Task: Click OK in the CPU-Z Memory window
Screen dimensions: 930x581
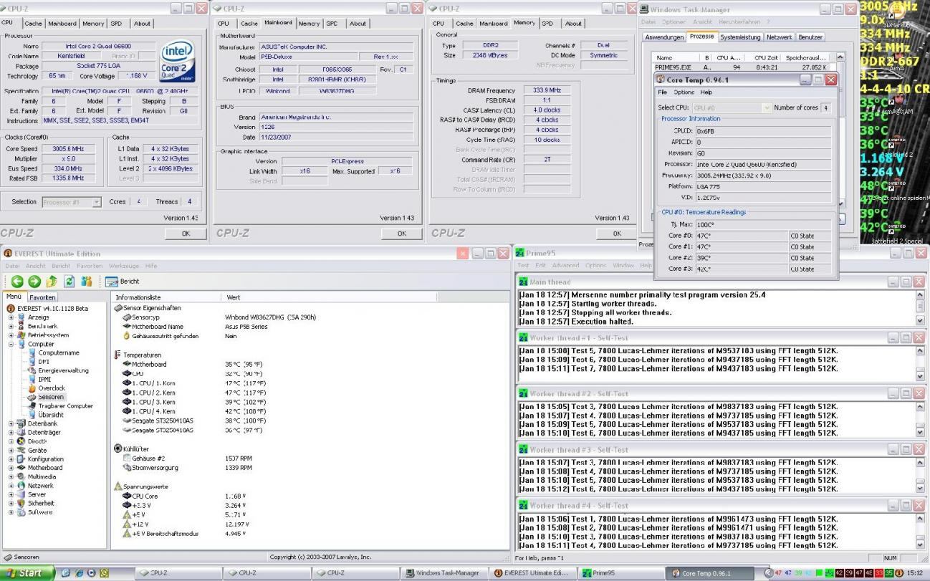Action: 616,234
